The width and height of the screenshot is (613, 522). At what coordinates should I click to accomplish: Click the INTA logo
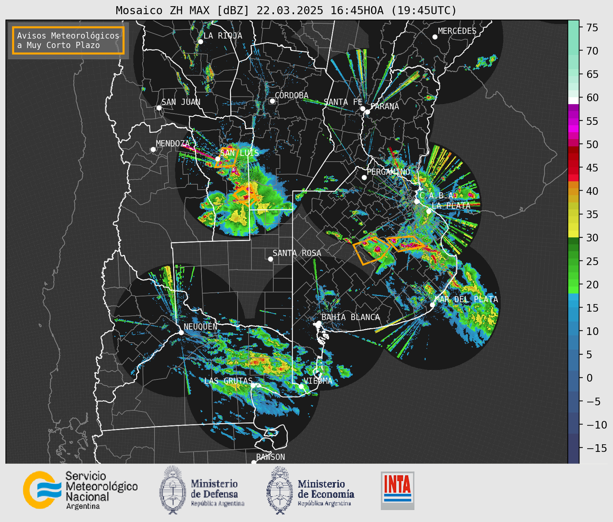[398, 490]
